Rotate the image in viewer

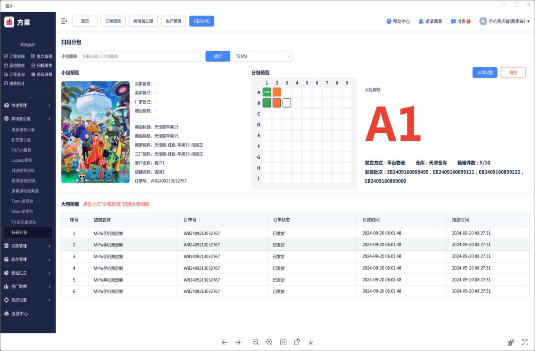coord(297,342)
